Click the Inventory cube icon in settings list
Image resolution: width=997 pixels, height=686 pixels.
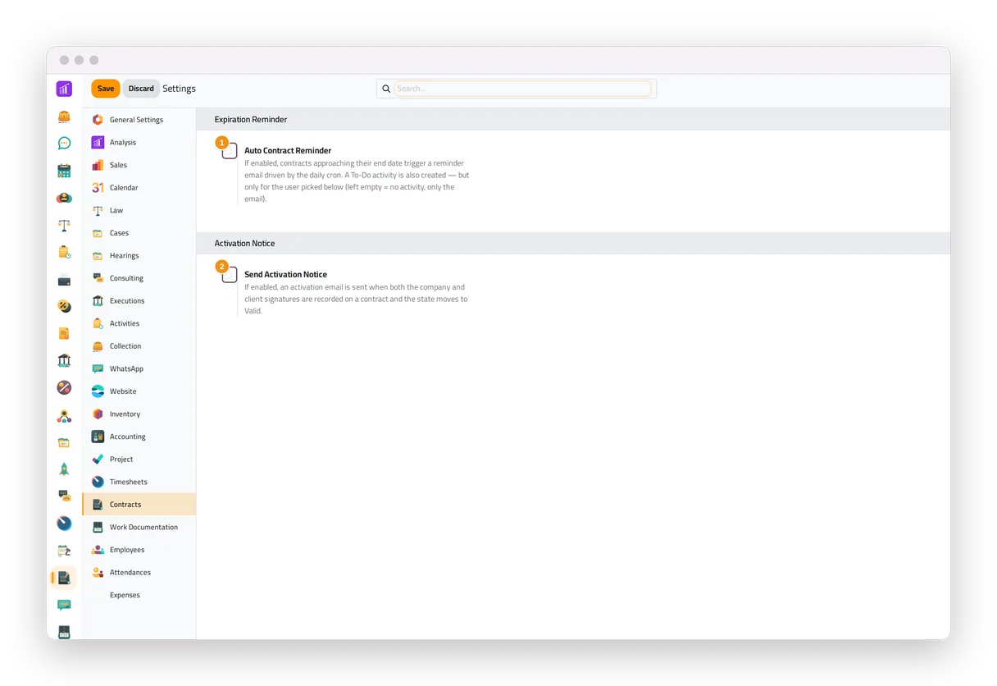[98, 414]
